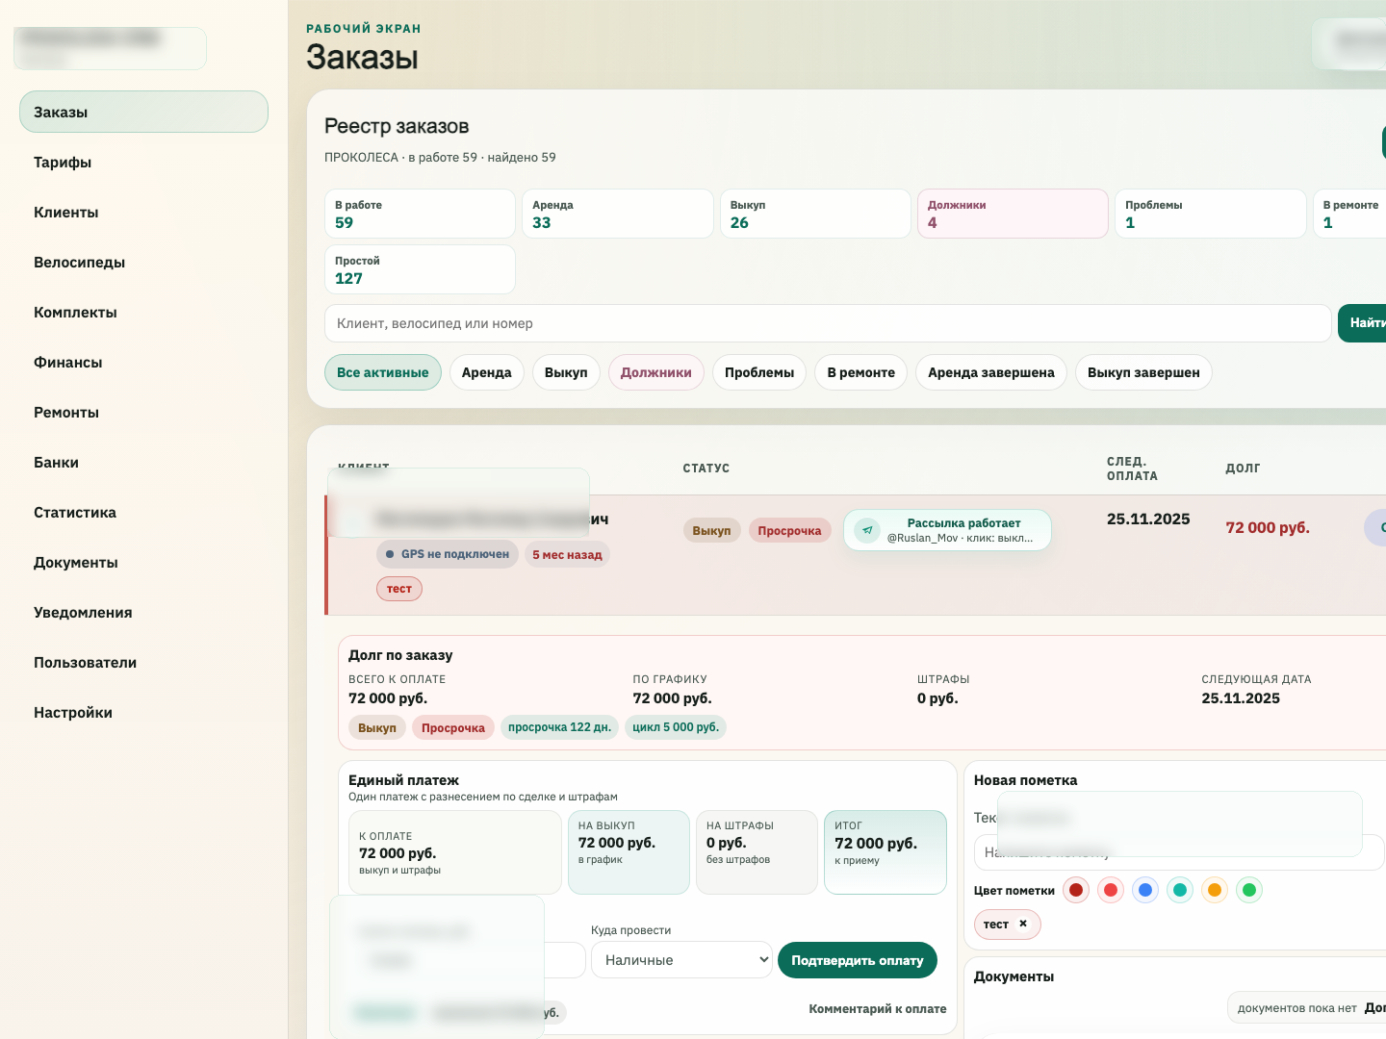Click the date 25.11.2025 in След. оплата column
This screenshot has height=1039, width=1386.
(1148, 519)
